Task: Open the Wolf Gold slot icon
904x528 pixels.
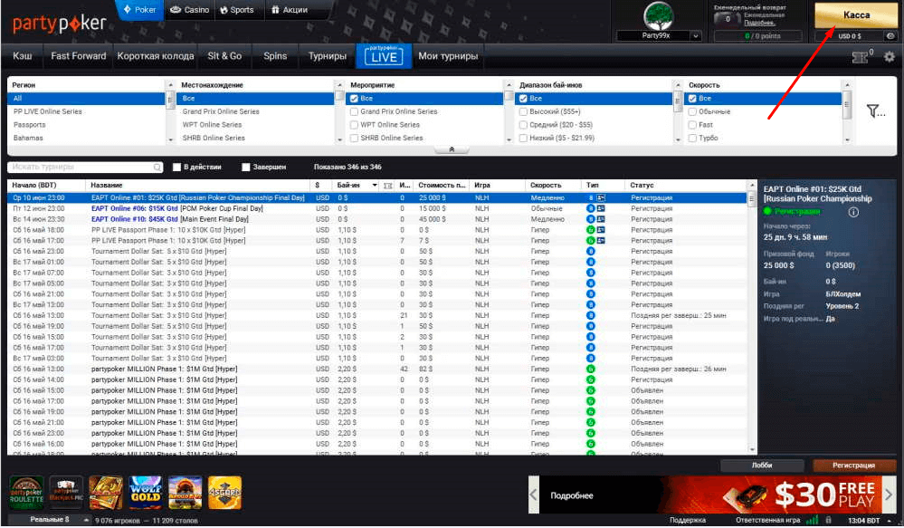Action: pos(146,492)
